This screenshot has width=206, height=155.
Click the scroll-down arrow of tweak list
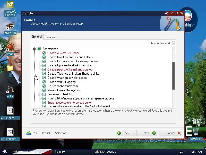point(173,106)
